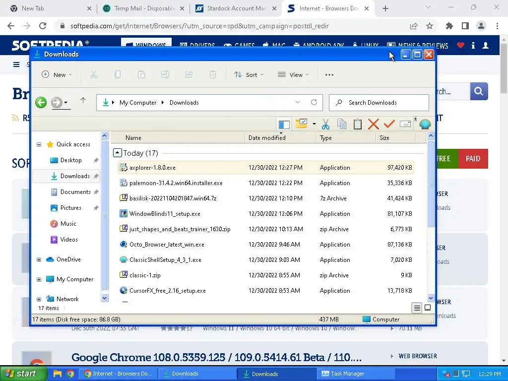Open Task Manager from the taskbar
The height and width of the screenshot is (381, 508).
[x=355, y=374]
